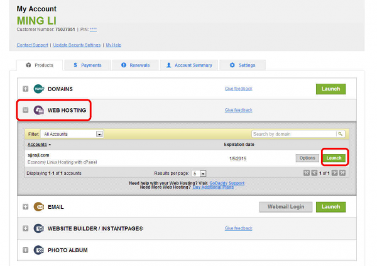The image size is (377, 266).
Task: Expand the Photo Album section
Action: [x=26, y=250]
